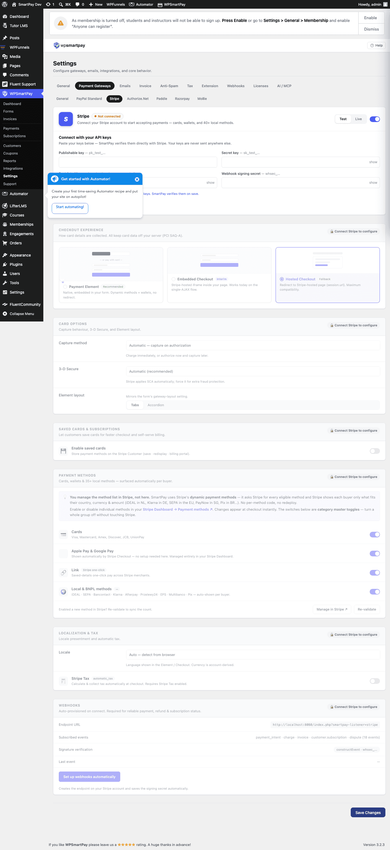The height and width of the screenshot is (850, 390).
Task: Open Posts pin icon in sidebar
Action: click(5, 38)
